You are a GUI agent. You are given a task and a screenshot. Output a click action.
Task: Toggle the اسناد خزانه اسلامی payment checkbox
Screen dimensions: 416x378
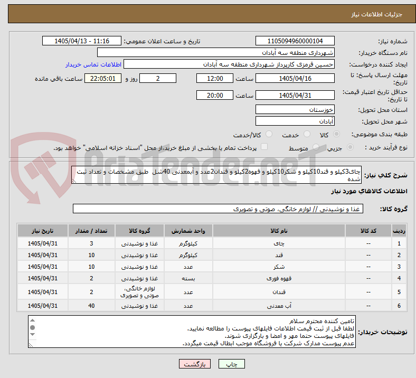(x=264, y=147)
